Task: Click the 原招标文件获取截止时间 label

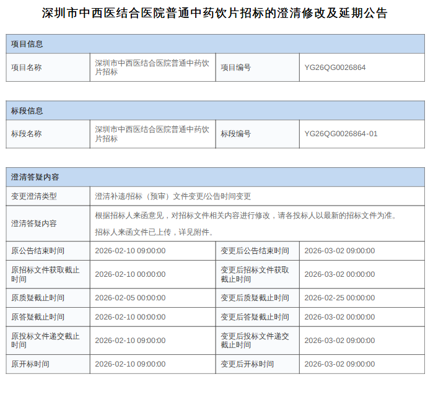Action: coord(45,274)
